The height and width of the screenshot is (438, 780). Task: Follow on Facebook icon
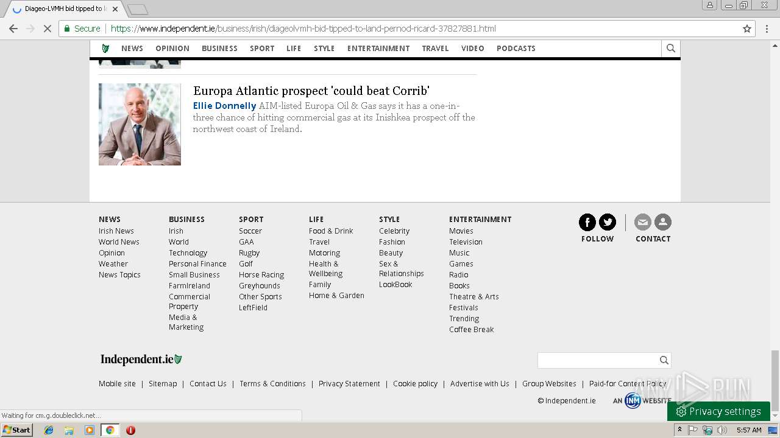(x=587, y=222)
